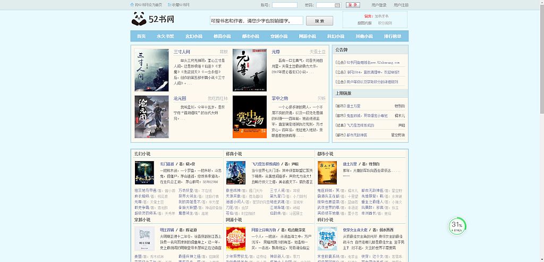Open the 用户注册 registration link
The height and width of the screenshot is (262, 544).
coord(401,5)
